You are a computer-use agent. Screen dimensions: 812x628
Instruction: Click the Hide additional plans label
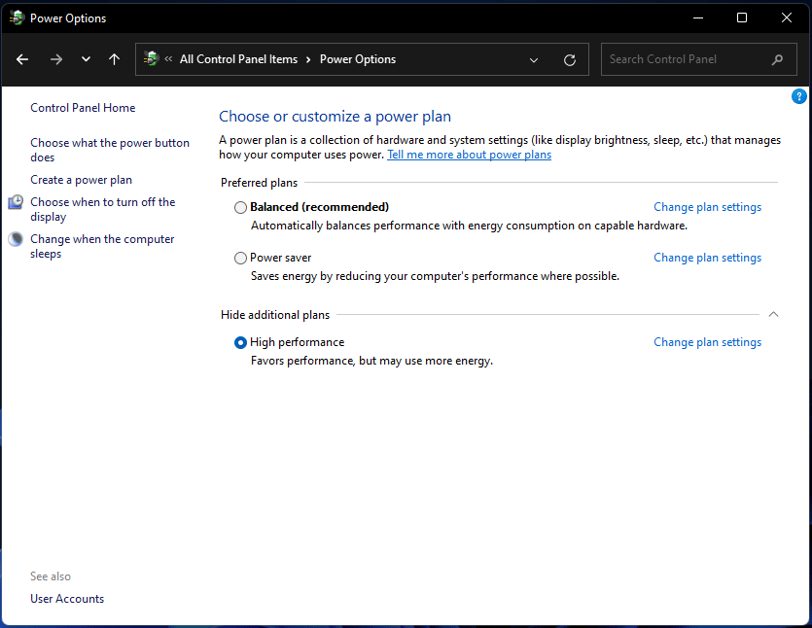point(275,315)
